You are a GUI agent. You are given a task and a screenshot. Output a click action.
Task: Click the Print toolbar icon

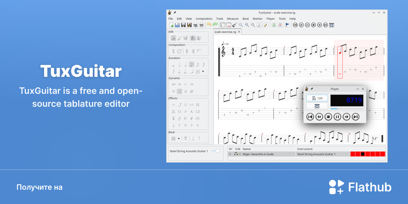[x=201, y=25]
